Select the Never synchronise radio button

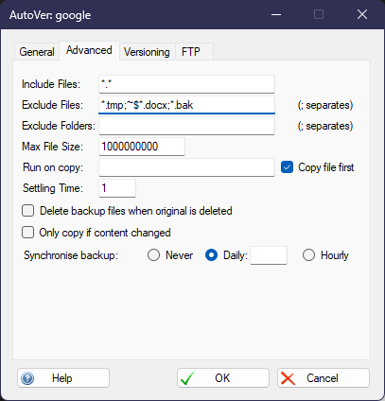[x=153, y=255]
